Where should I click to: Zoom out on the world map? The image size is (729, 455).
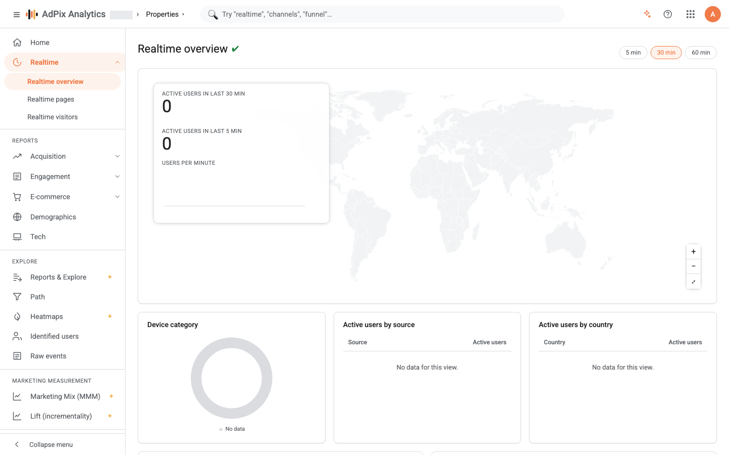694,266
